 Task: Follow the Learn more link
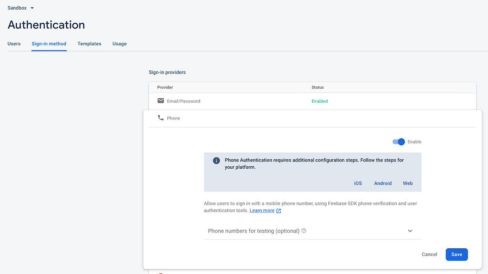(x=262, y=211)
